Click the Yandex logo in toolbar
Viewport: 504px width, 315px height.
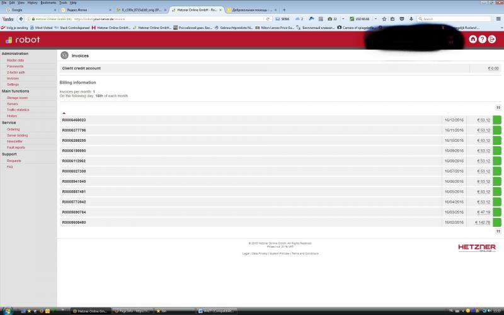(x=8, y=19)
